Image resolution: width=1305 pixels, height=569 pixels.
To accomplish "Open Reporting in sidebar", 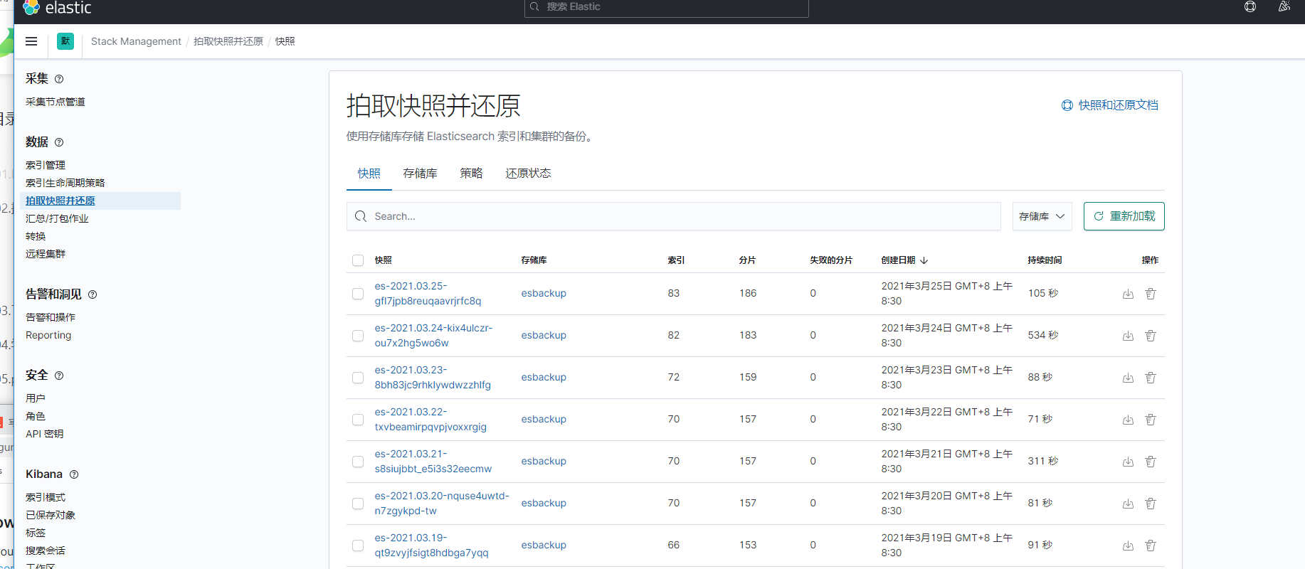I will pos(48,335).
